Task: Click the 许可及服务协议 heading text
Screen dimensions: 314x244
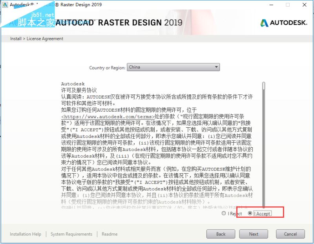Action: (x=79, y=90)
